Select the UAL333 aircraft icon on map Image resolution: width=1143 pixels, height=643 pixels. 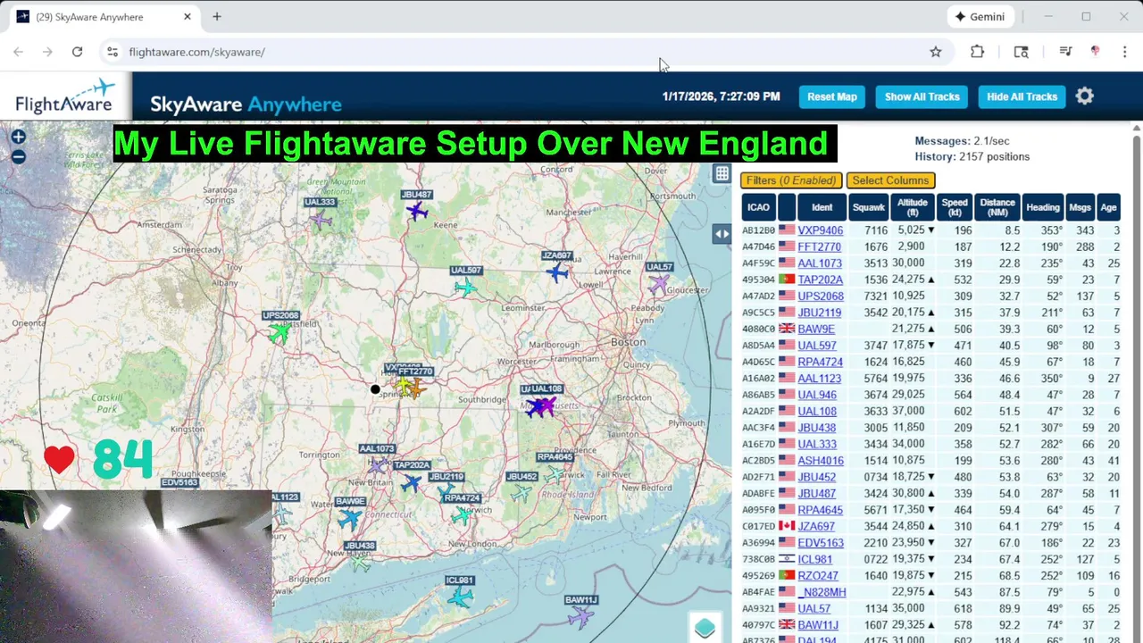pyautogui.click(x=320, y=219)
